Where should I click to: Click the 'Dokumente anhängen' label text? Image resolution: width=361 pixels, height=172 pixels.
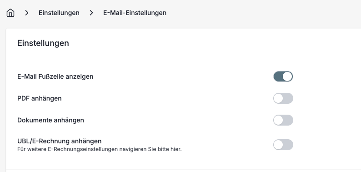click(50, 120)
